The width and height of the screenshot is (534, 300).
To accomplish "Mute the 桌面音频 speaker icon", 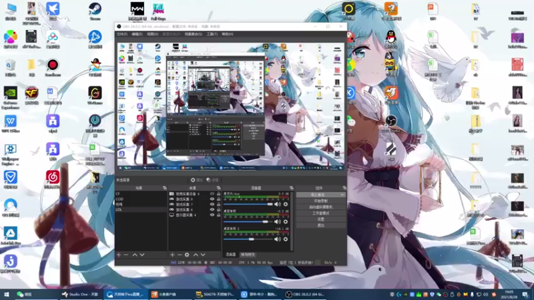I will coord(278,222).
